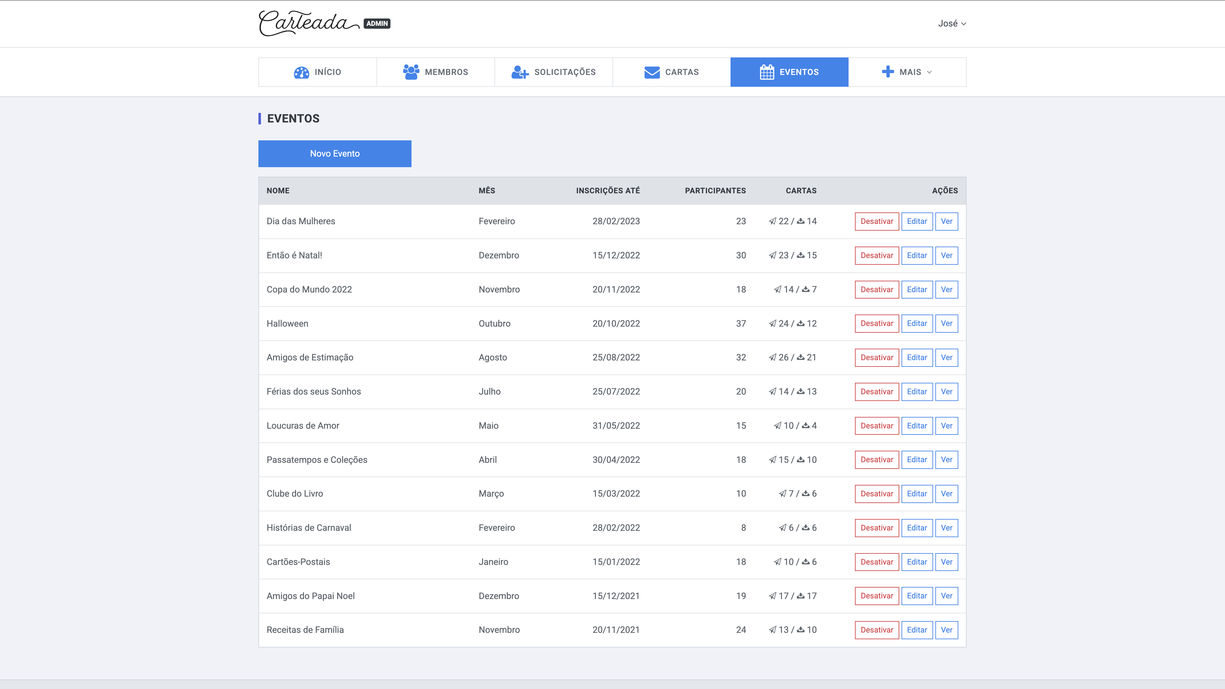Click the envelope icon for Cartas
Viewport: 1225px width, 689px height.
pos(652,72)
